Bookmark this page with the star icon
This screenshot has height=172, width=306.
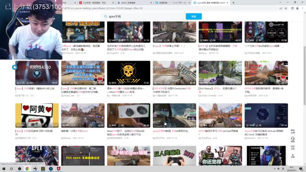286,8
